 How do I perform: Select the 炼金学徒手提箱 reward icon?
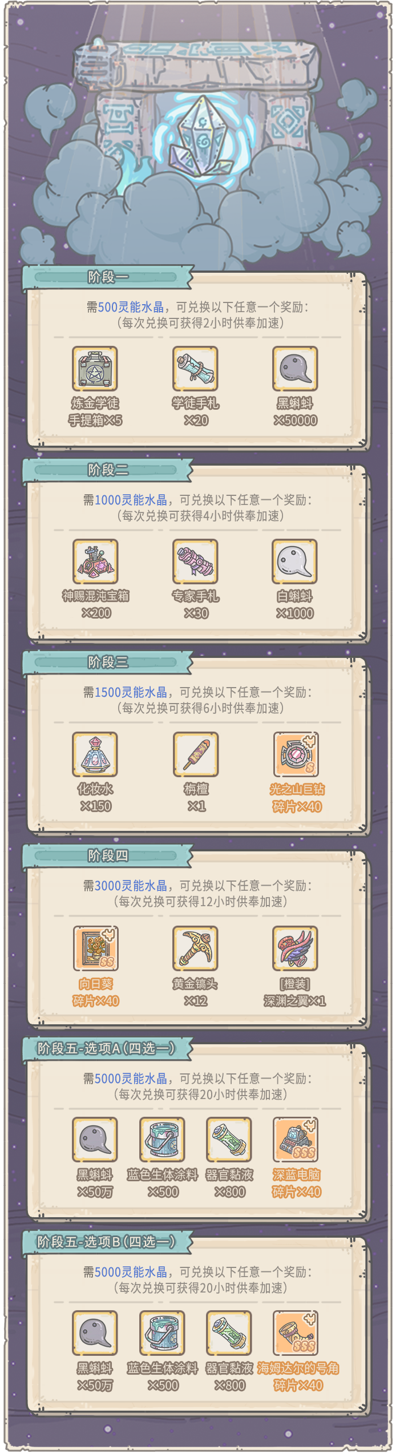(x=95, y=369)
